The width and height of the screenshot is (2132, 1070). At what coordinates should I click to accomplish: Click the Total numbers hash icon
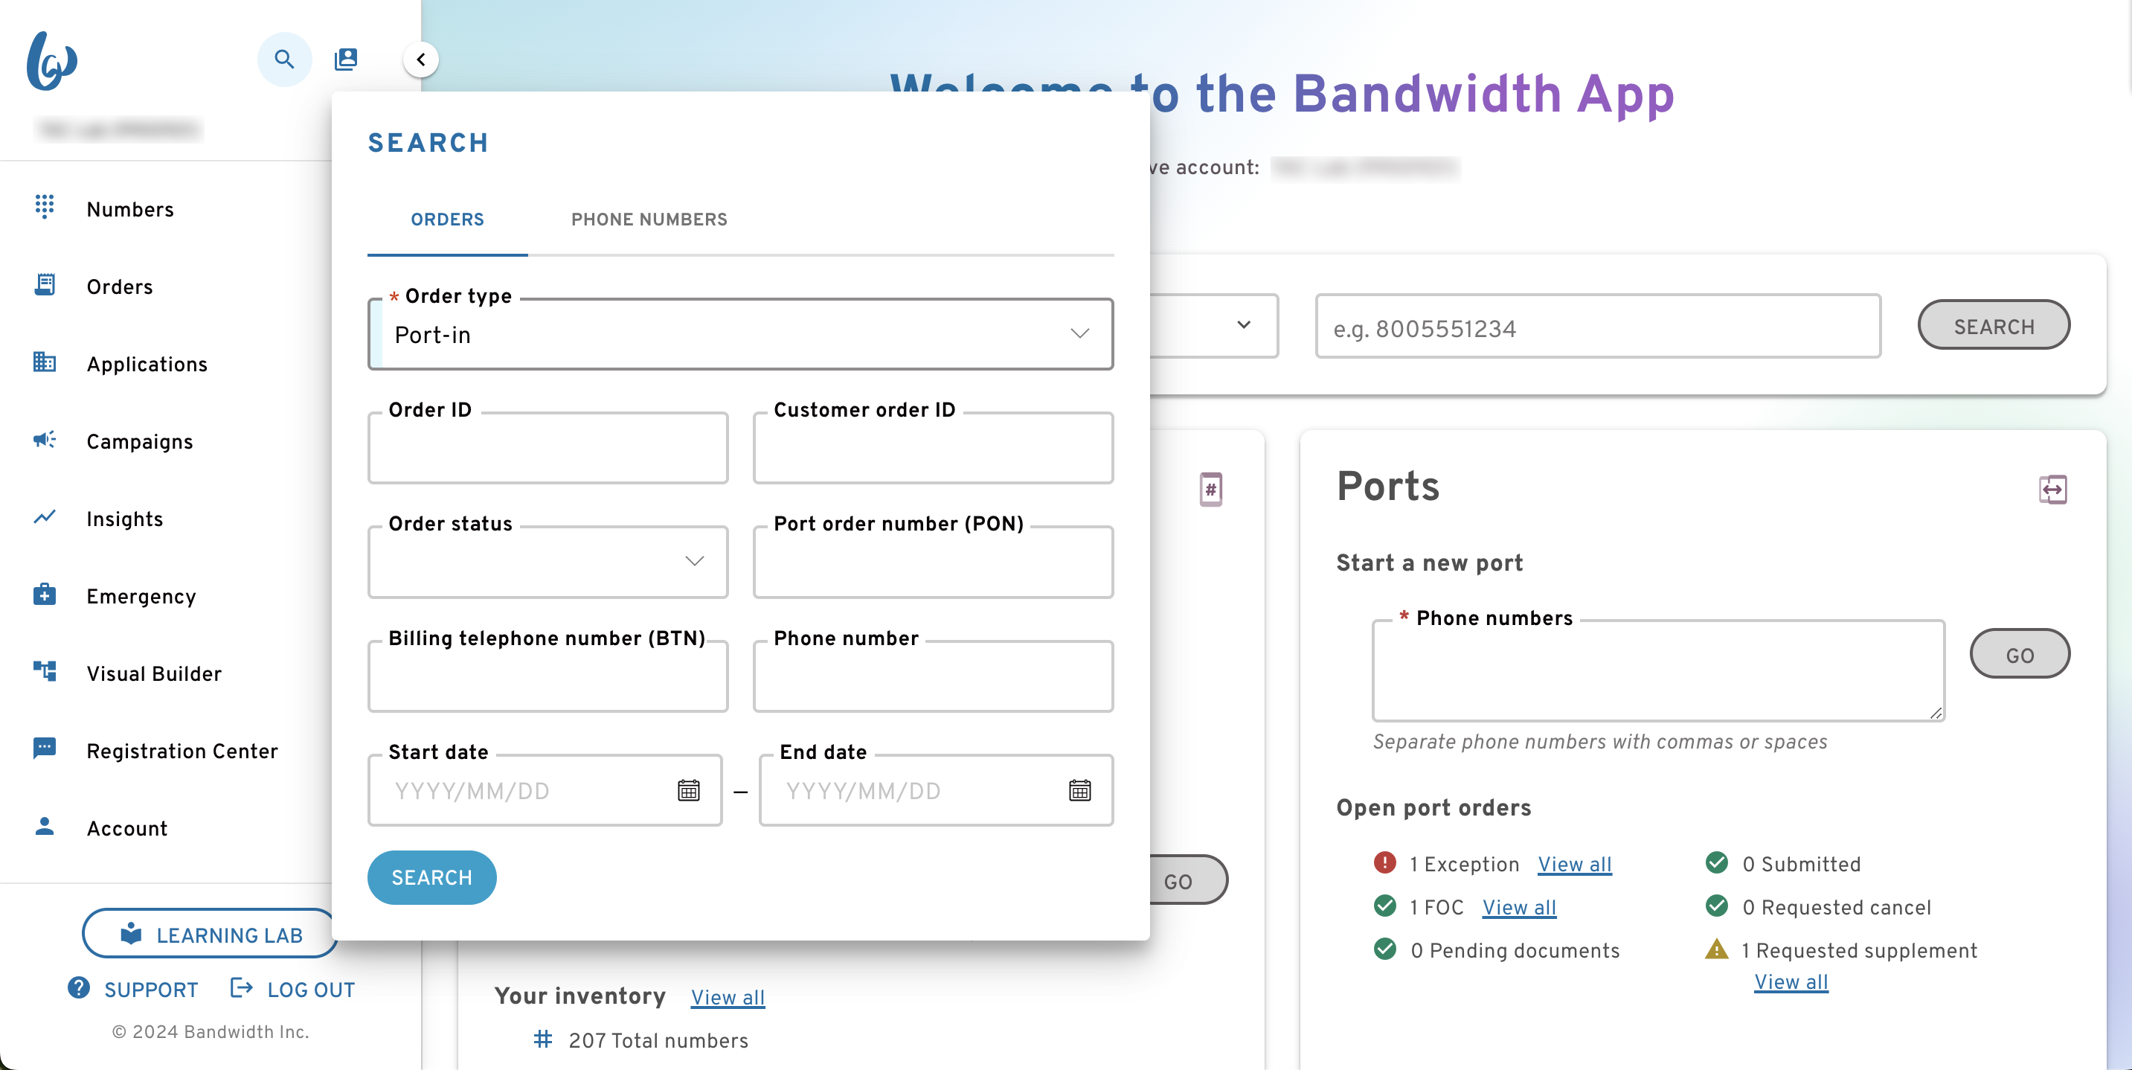coord(543,1039)
